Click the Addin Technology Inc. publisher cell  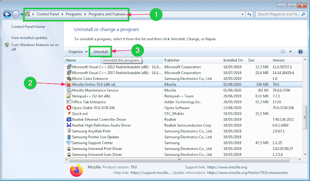tap(183, 102)
